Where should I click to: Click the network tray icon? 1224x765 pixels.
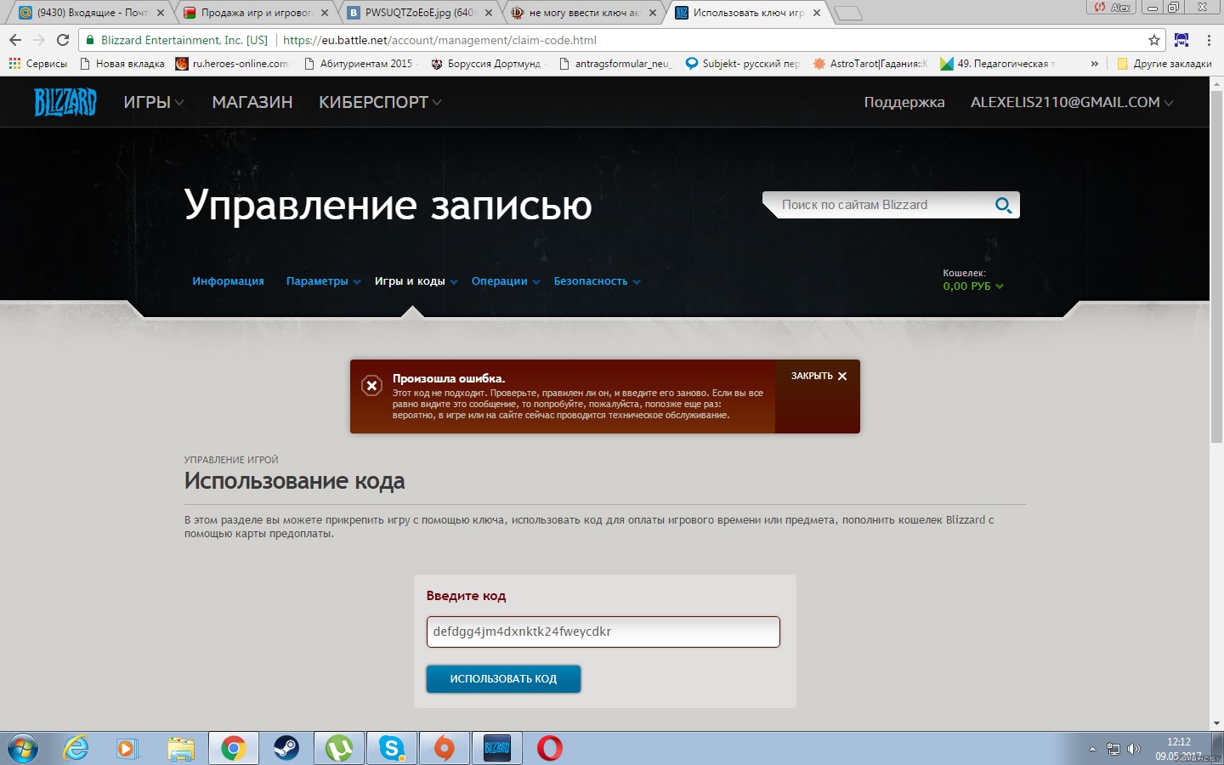[x=1113, y=749]
